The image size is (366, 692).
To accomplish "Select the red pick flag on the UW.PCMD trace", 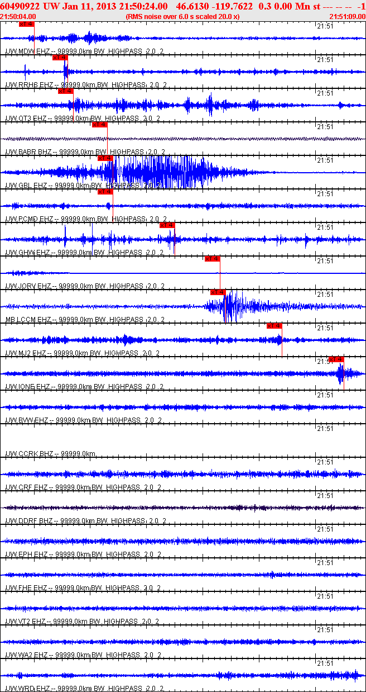I will pyautogui.click(x=105, y=192).
